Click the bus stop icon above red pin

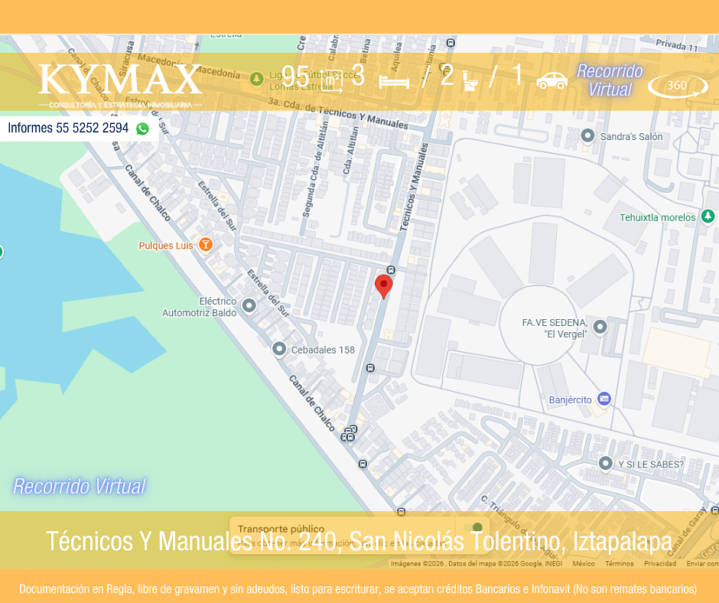pos(391,270)
